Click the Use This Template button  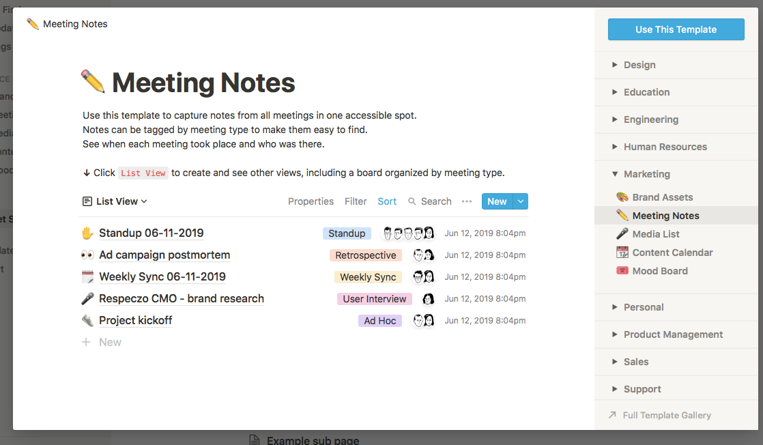[676, 29]
